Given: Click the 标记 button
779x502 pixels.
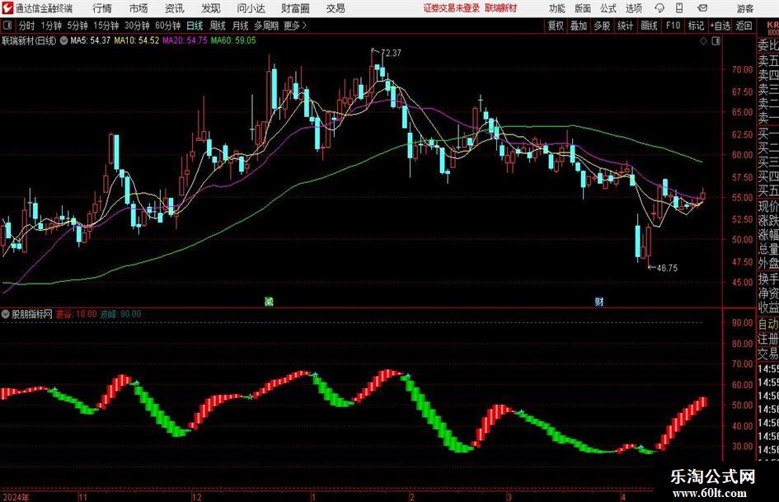Looking at the screenshot, I should coord(696,26).
